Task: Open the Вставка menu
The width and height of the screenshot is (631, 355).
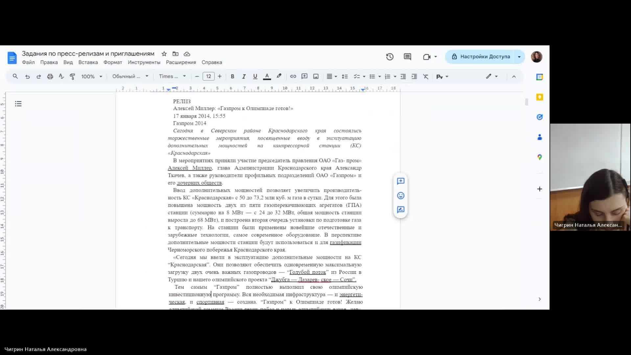Action: click(x=88, y=62)
